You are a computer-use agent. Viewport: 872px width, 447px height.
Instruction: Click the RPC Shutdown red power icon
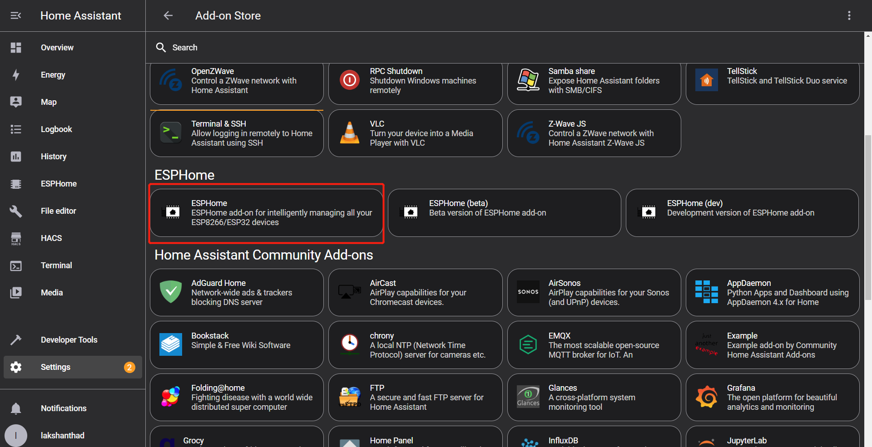pos(350,80)
